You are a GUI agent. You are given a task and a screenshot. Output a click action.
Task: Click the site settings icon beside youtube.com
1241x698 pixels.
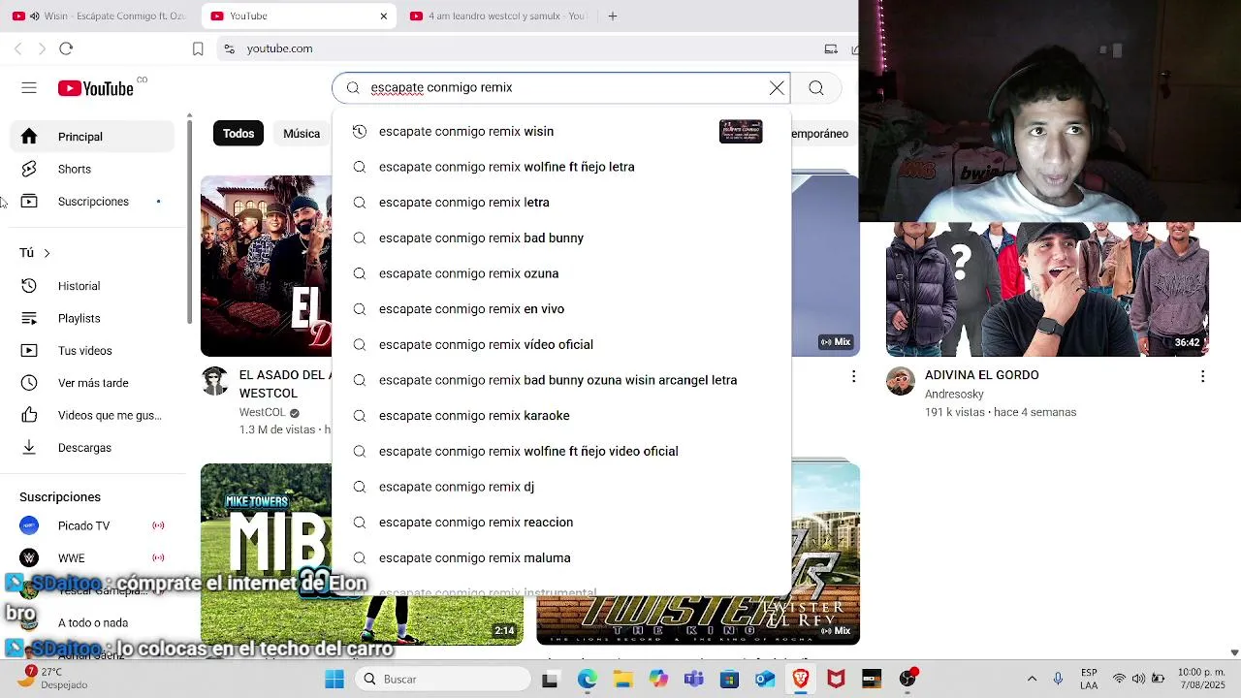pyautogui.click(x=229, y=48)
